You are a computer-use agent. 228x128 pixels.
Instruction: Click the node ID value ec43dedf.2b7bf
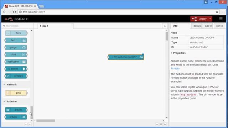coord(198,47)
